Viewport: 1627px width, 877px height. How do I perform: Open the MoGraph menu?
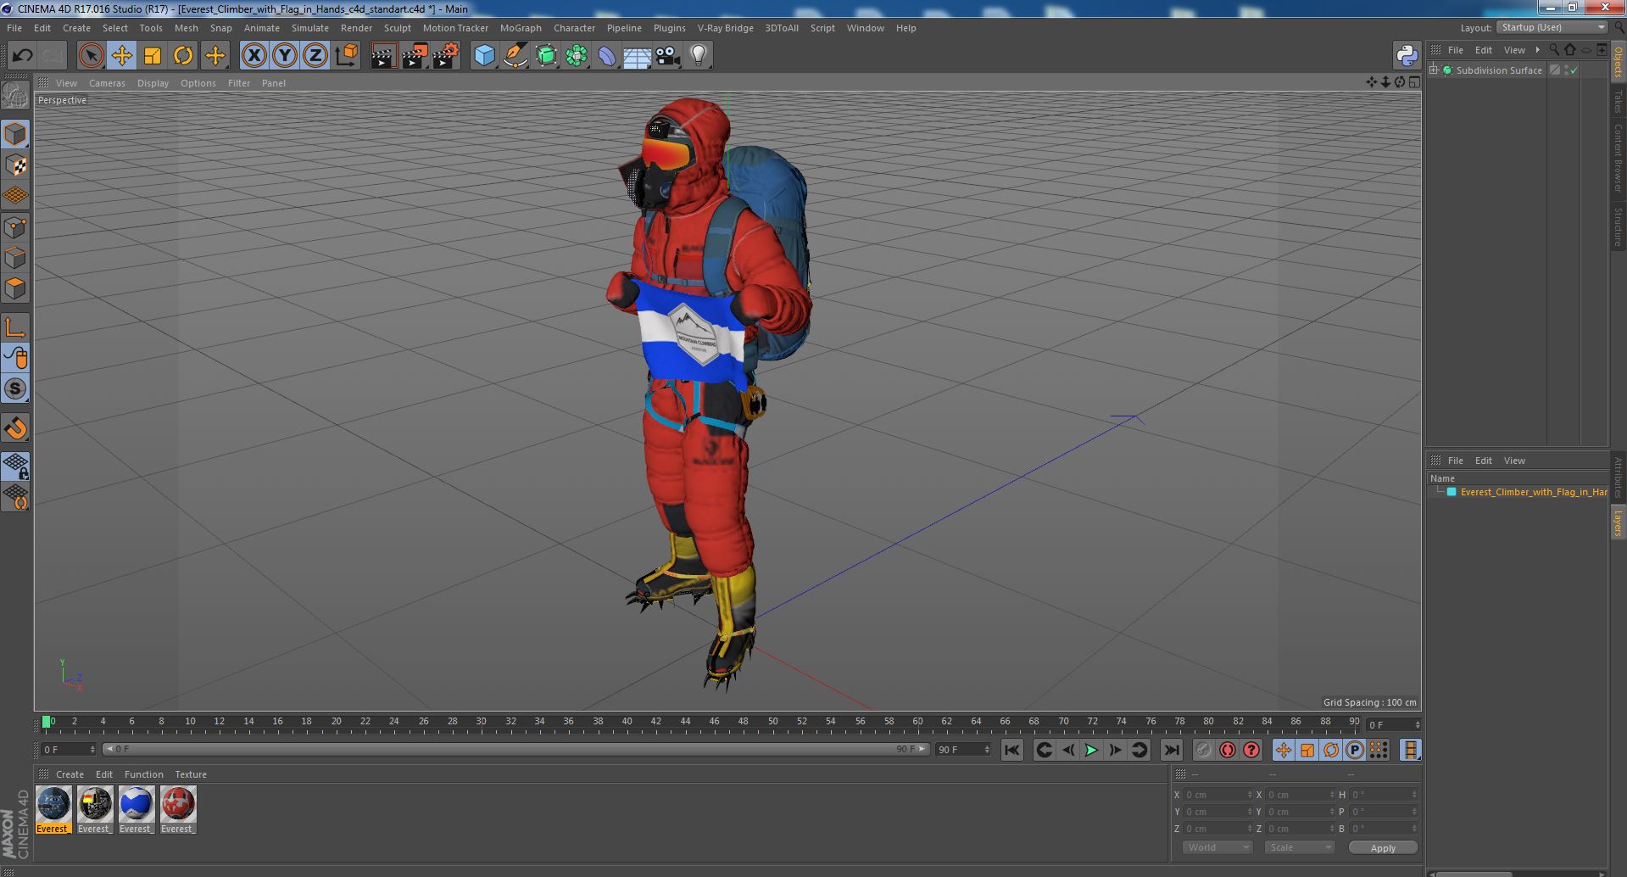521,28
